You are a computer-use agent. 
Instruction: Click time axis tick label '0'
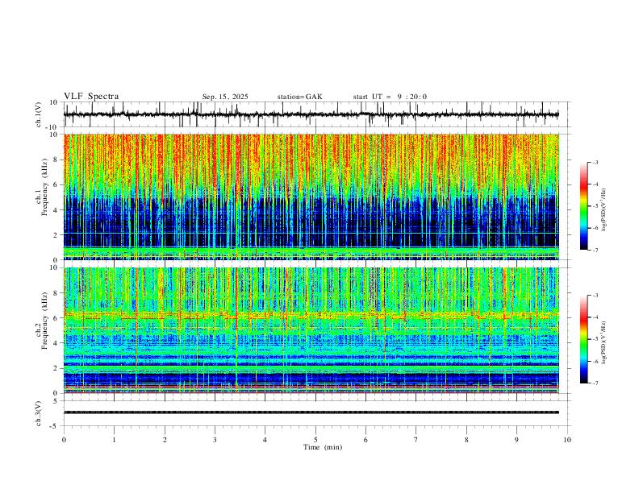tap(64, 440)
